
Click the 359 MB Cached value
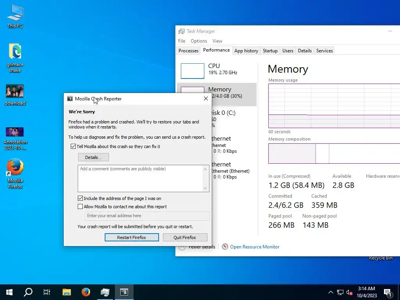point(324,205)
